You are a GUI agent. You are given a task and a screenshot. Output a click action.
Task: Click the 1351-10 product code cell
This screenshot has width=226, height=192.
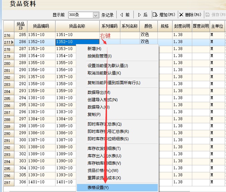click(41, 35)
